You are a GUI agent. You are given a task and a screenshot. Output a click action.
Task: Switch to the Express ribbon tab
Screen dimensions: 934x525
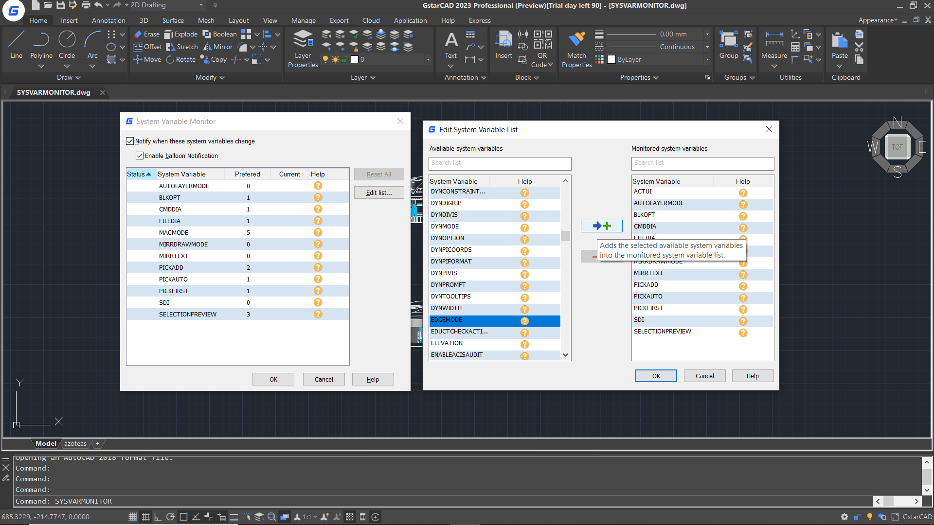(x=479, y=20)
